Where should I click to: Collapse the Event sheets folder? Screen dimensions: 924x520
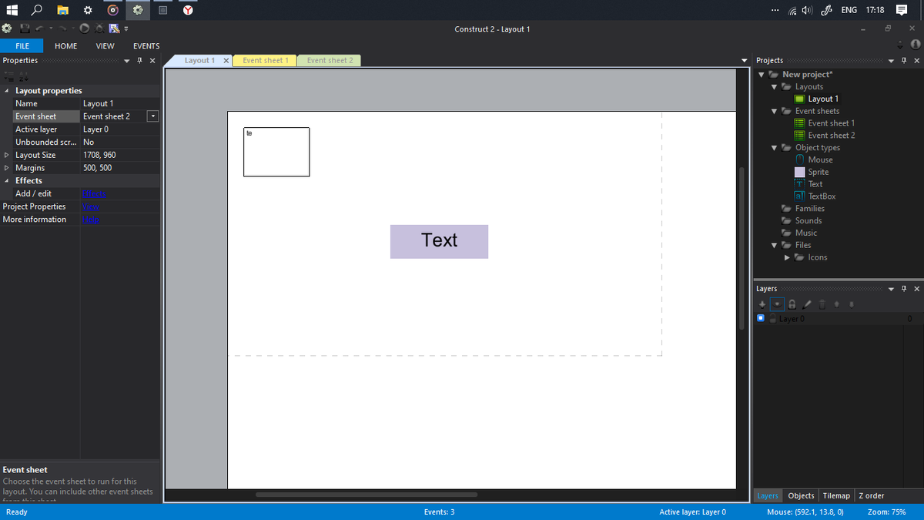[x=774, y=111]
